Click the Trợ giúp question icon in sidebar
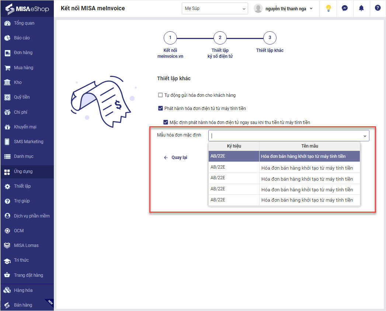 (x=7, y=201)
